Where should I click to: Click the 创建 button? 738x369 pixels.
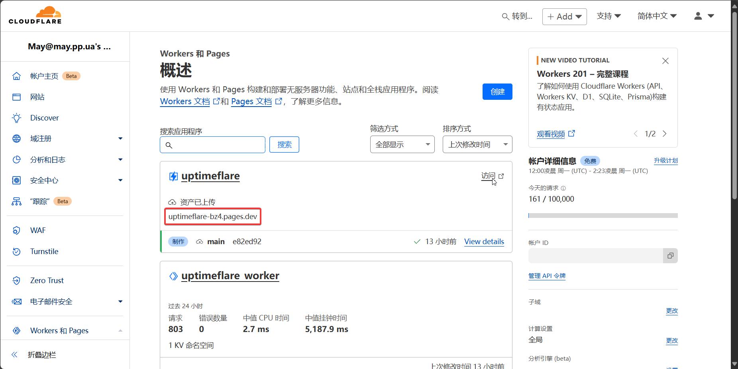point(497,91)
